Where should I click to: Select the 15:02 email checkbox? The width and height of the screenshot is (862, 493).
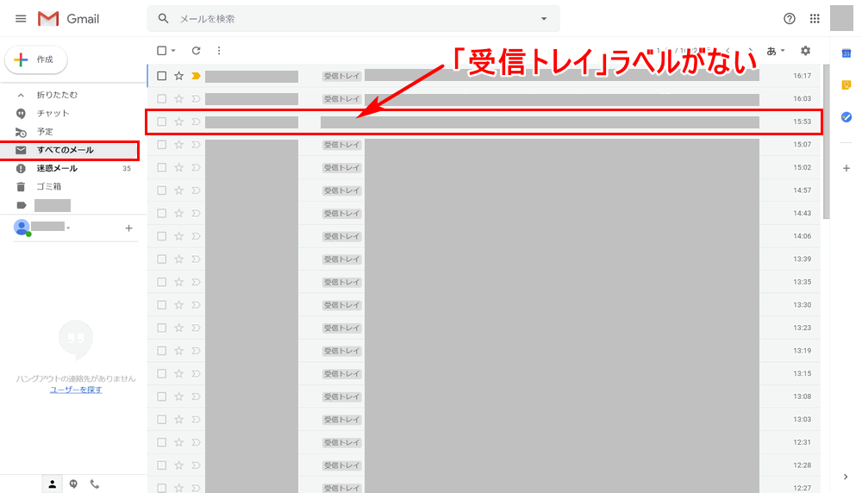tap(162, 167)
